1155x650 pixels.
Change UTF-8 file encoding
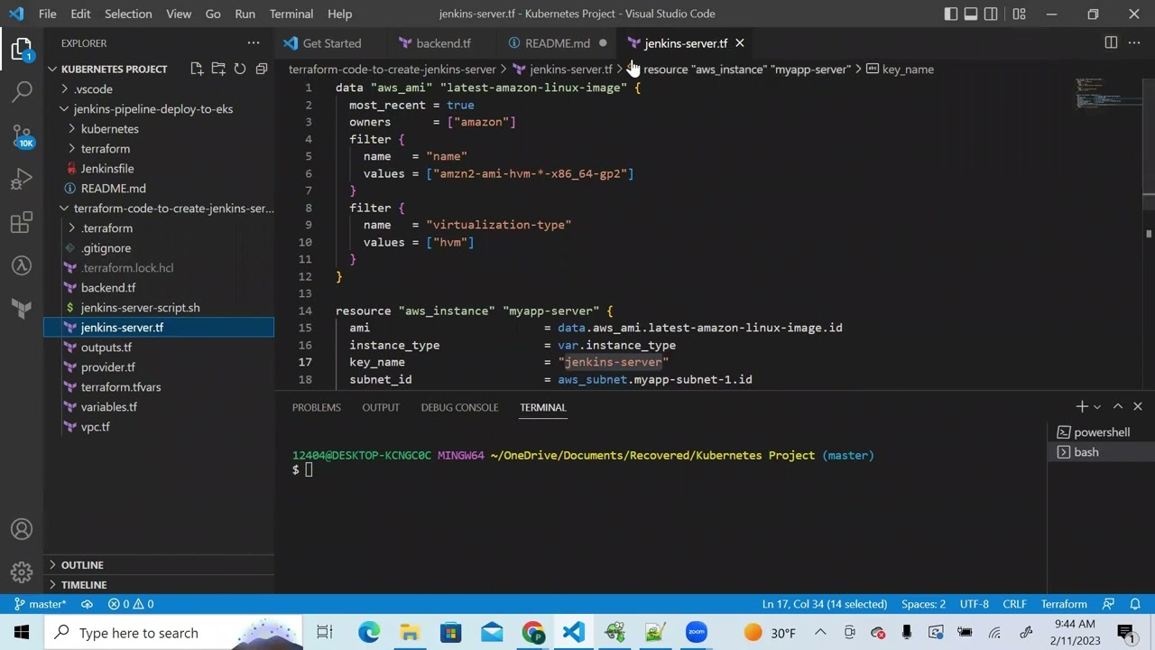(x=975, y=604)
